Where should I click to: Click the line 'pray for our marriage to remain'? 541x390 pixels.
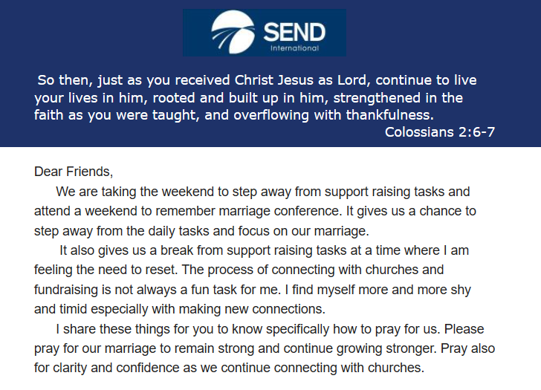click(264, 348)
